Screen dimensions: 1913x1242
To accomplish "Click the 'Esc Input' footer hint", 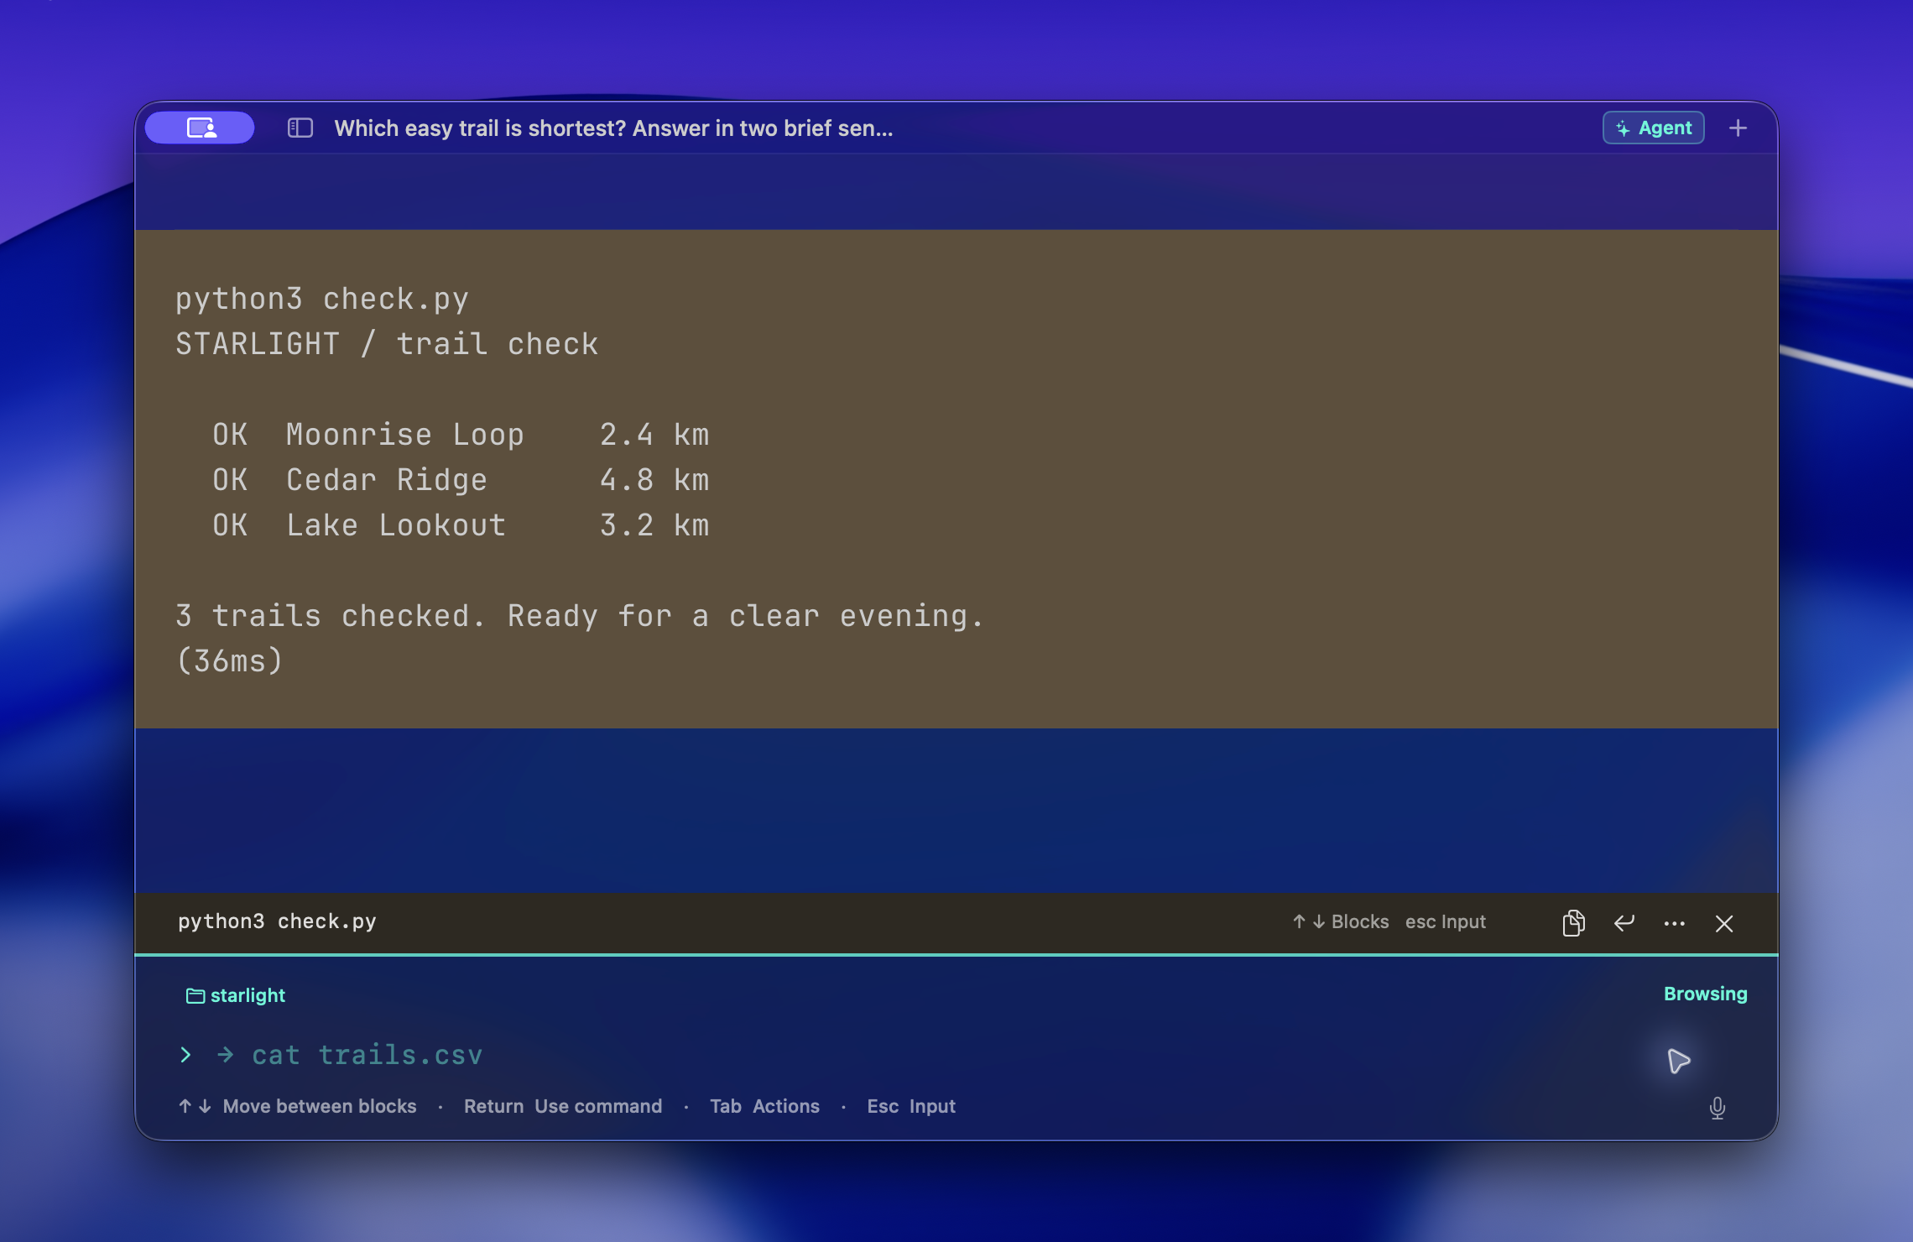I will 911,1106.
